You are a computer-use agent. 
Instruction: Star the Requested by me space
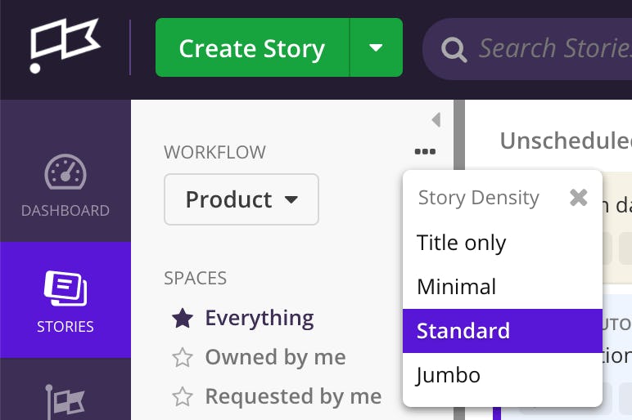183,396
